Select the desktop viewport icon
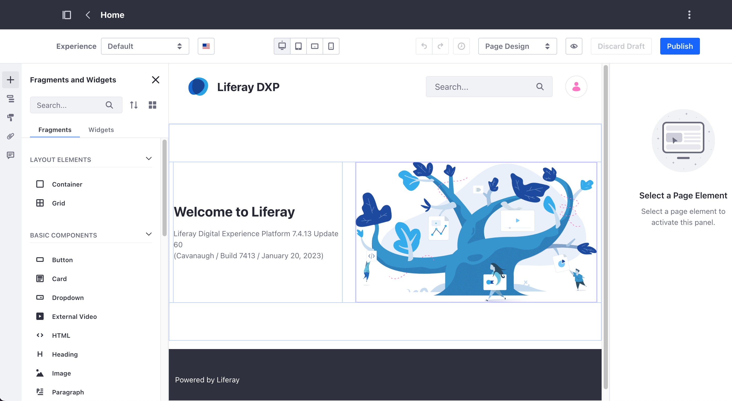 click(282, 46)
